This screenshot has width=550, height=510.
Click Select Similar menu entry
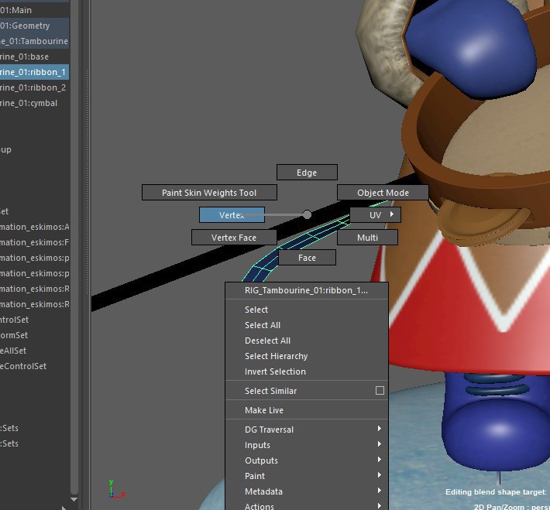point(299,391)
